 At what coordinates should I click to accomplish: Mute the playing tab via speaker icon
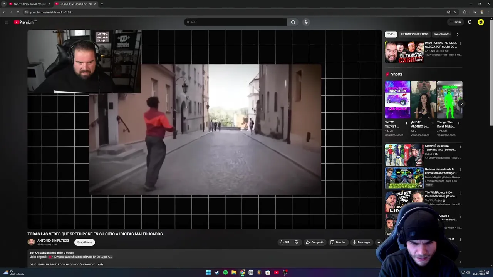[x=91, y=4]
